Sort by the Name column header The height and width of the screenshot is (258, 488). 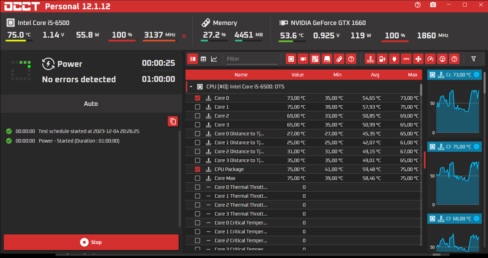click(241, 75)
